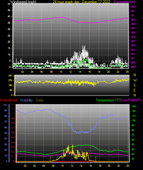The height and width of the screenshot is (170, 143).
Task: Click the 1.1 rainfall axis value
Action: pos(13,109)
